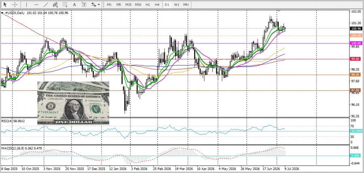The height and width of the screenshot is (173, 364).
Task: Select the W1 weekly timeframe
Action: [x=177, y=4]
